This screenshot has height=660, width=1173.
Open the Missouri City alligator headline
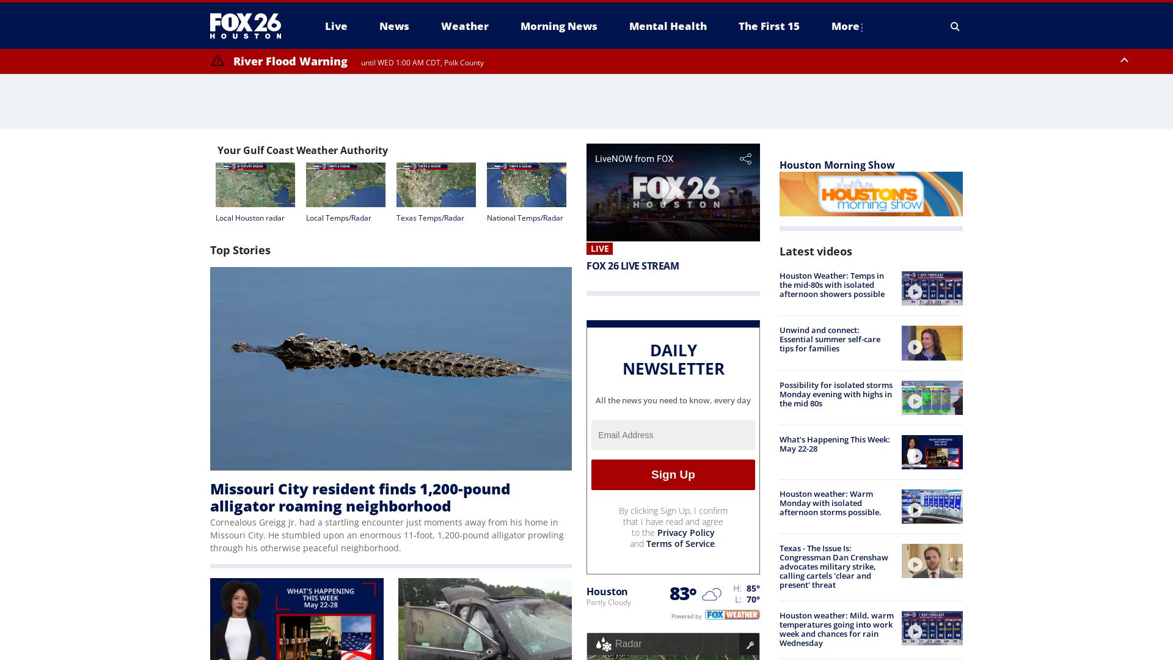point(360,497)
